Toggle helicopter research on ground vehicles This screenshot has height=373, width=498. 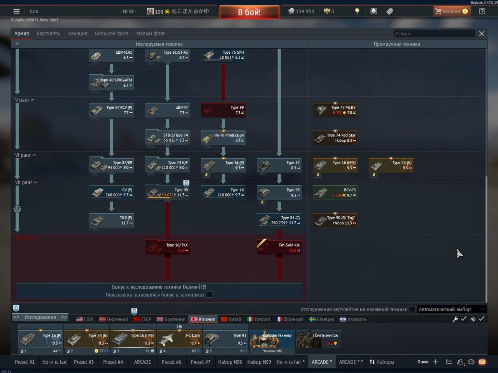coord(412,309)
